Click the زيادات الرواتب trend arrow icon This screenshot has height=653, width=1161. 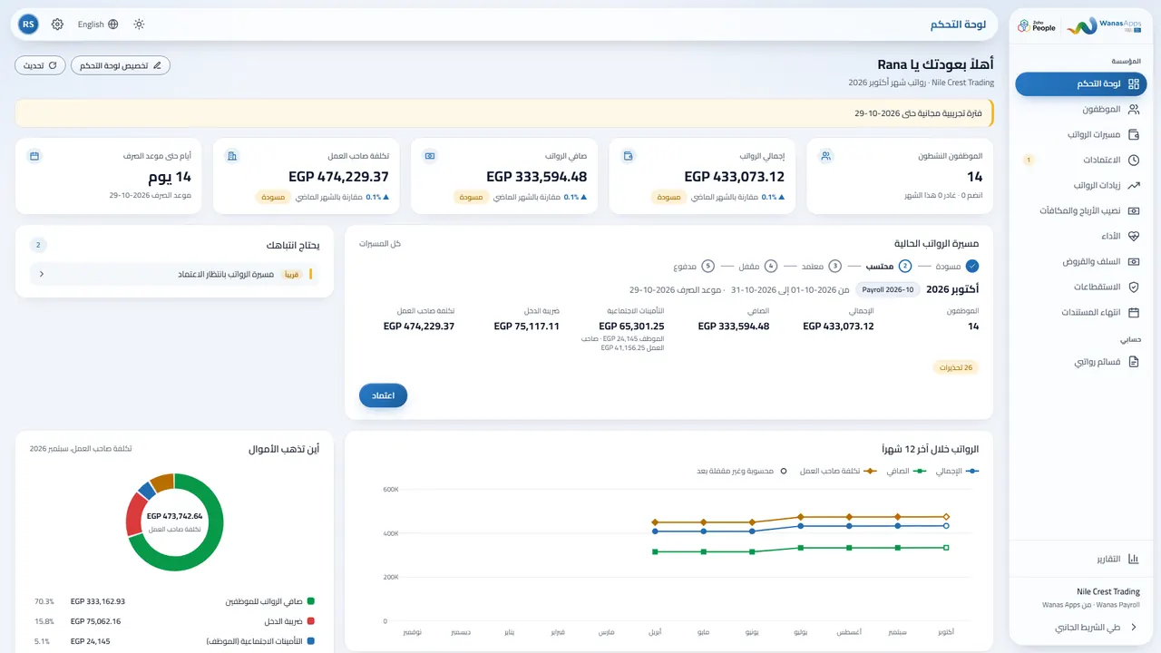pos(1133,185)
